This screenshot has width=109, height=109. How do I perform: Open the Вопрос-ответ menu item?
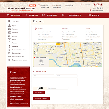coord(52,15)
